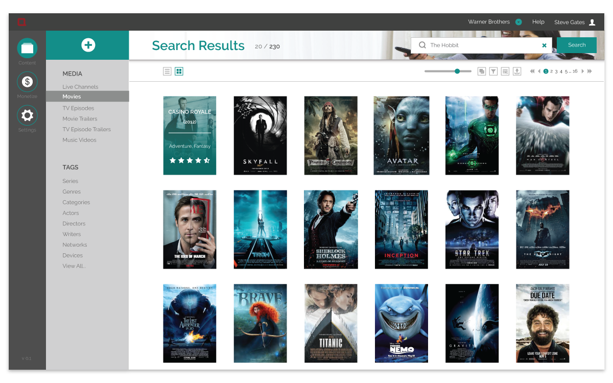Viewport: 613px width, 383px height.
Task: Open the Titanic poster
Action: pos(331,323)
